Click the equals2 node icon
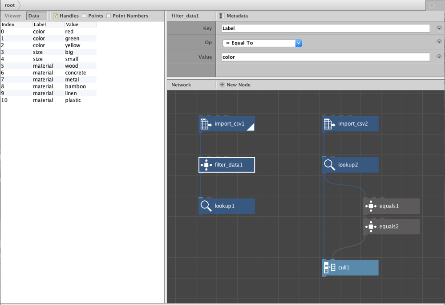 [371, 227]
